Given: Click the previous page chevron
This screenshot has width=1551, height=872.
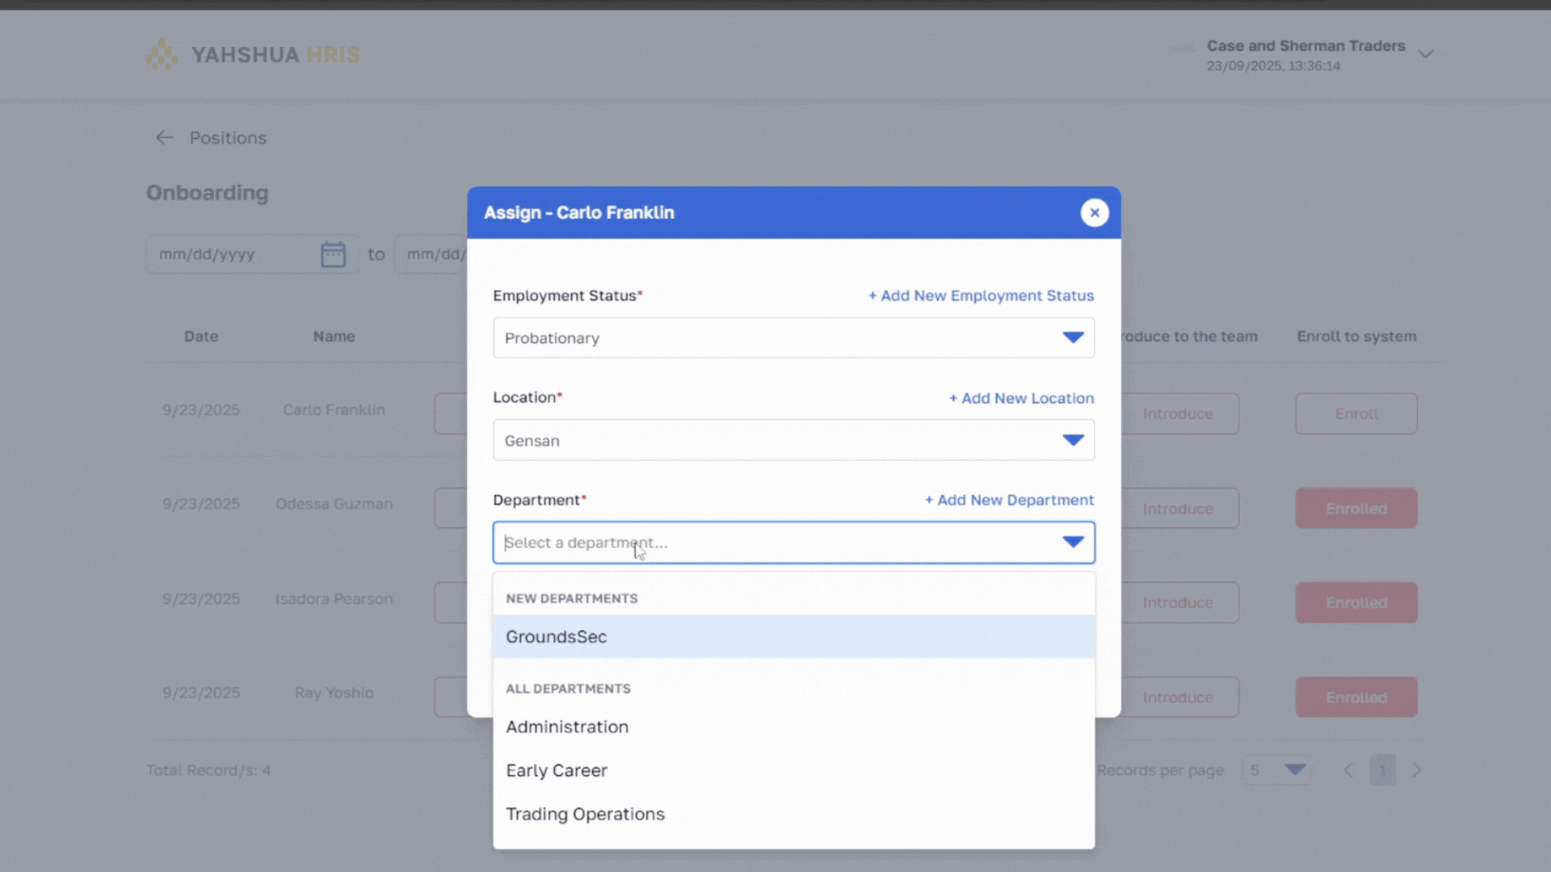Looking at the screenshot, I should [1347, 769].
